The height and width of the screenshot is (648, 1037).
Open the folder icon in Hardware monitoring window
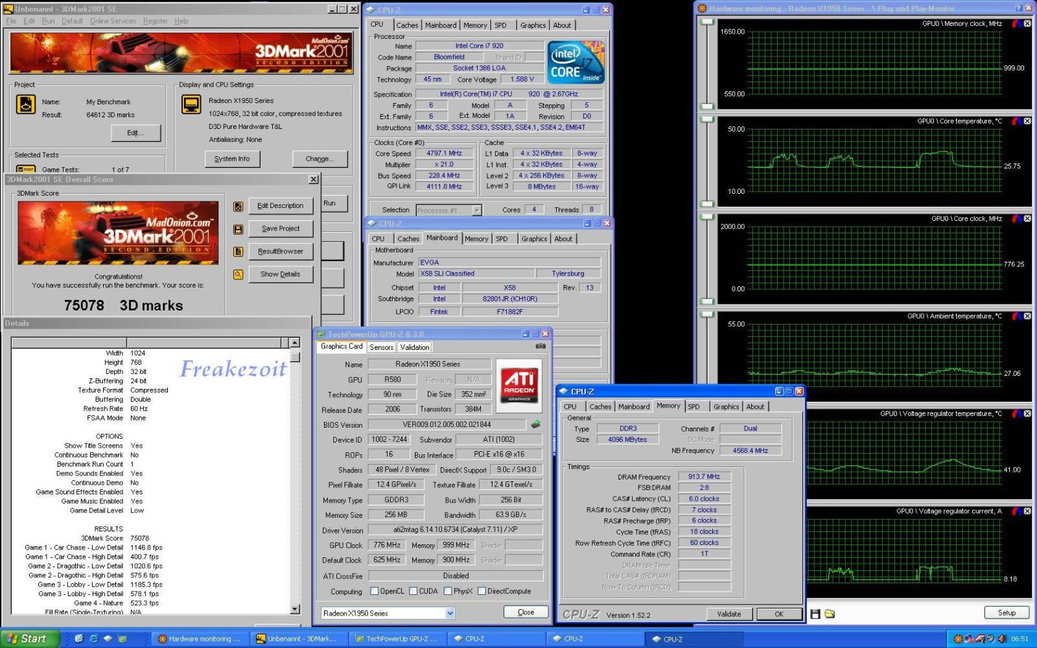(x=830, y=614)
